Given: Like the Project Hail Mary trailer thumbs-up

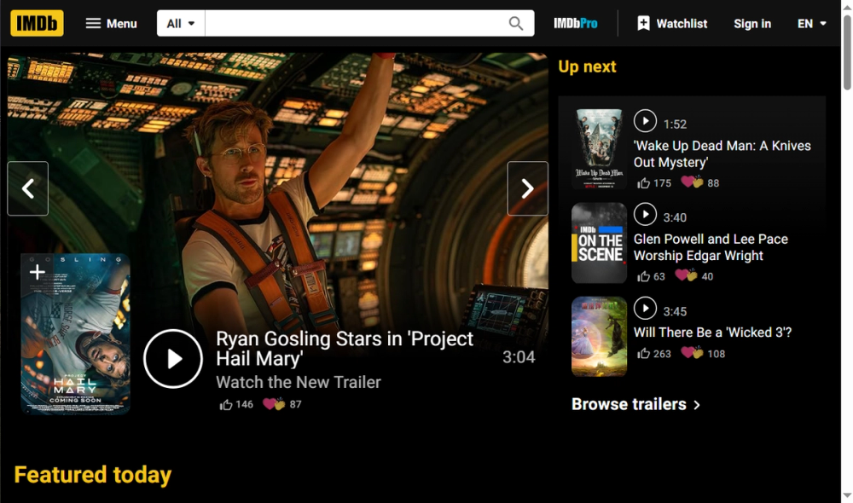Looking at the screenshot, I should (226, 405).
